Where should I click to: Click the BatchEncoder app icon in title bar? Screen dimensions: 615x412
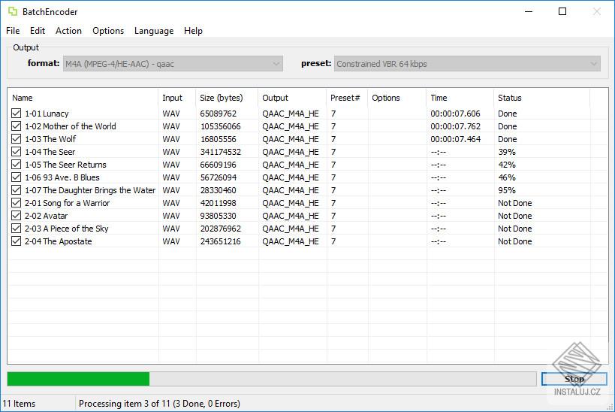pos(13,12)
